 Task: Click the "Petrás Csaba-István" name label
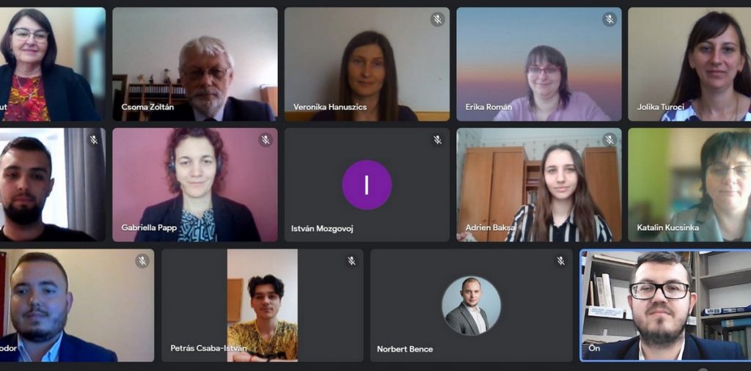(208, 348)
